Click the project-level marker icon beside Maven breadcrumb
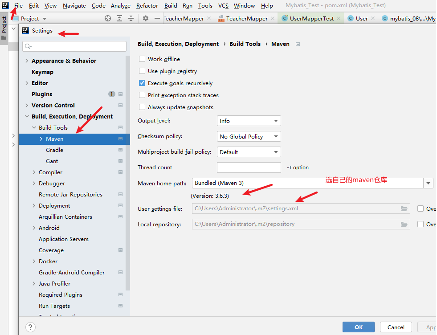Screen dimensions: 437x335 coord(298,44)
